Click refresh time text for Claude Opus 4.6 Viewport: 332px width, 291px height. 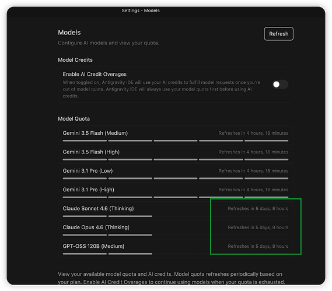(258, 227)
